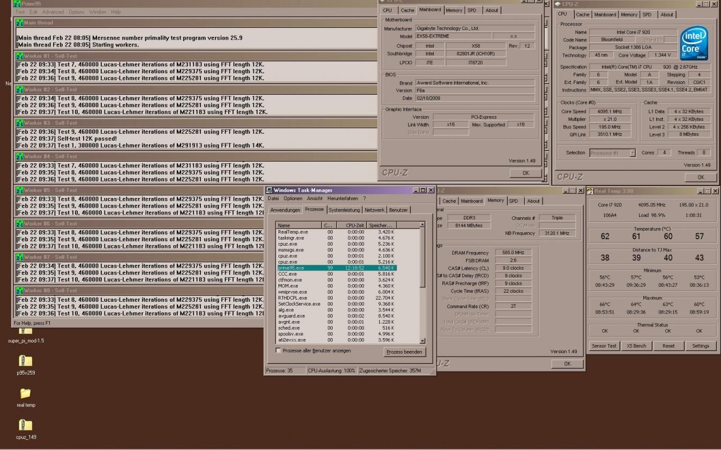Click the Task-Manager process list scroll-down arrow
The width and height of the screenshot is (721, 450).
click(422, 340)
